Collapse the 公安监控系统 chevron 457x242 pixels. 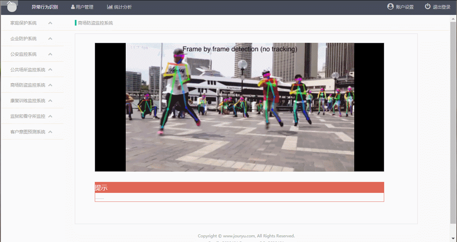(x=50, y=54)
